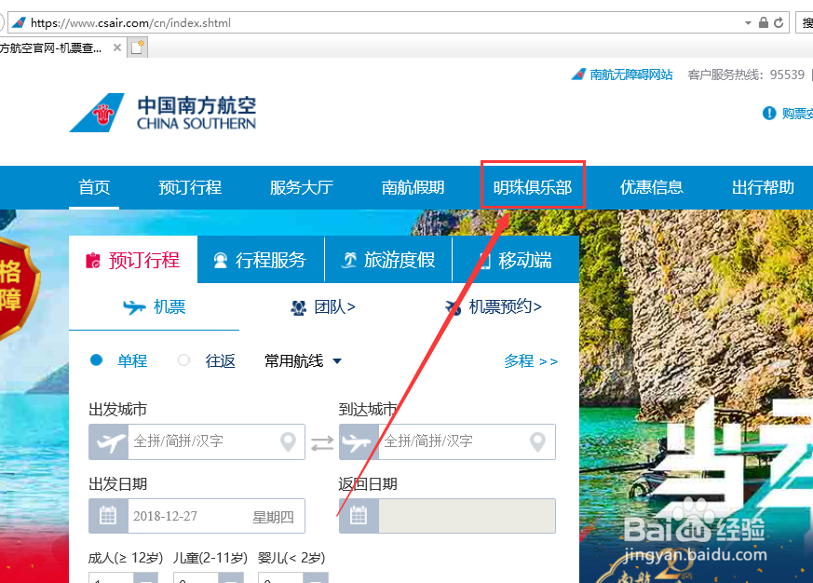
Task: Click the swap departure and arrival cities icon
Action: pyautogui.click(x=322, y=443)
